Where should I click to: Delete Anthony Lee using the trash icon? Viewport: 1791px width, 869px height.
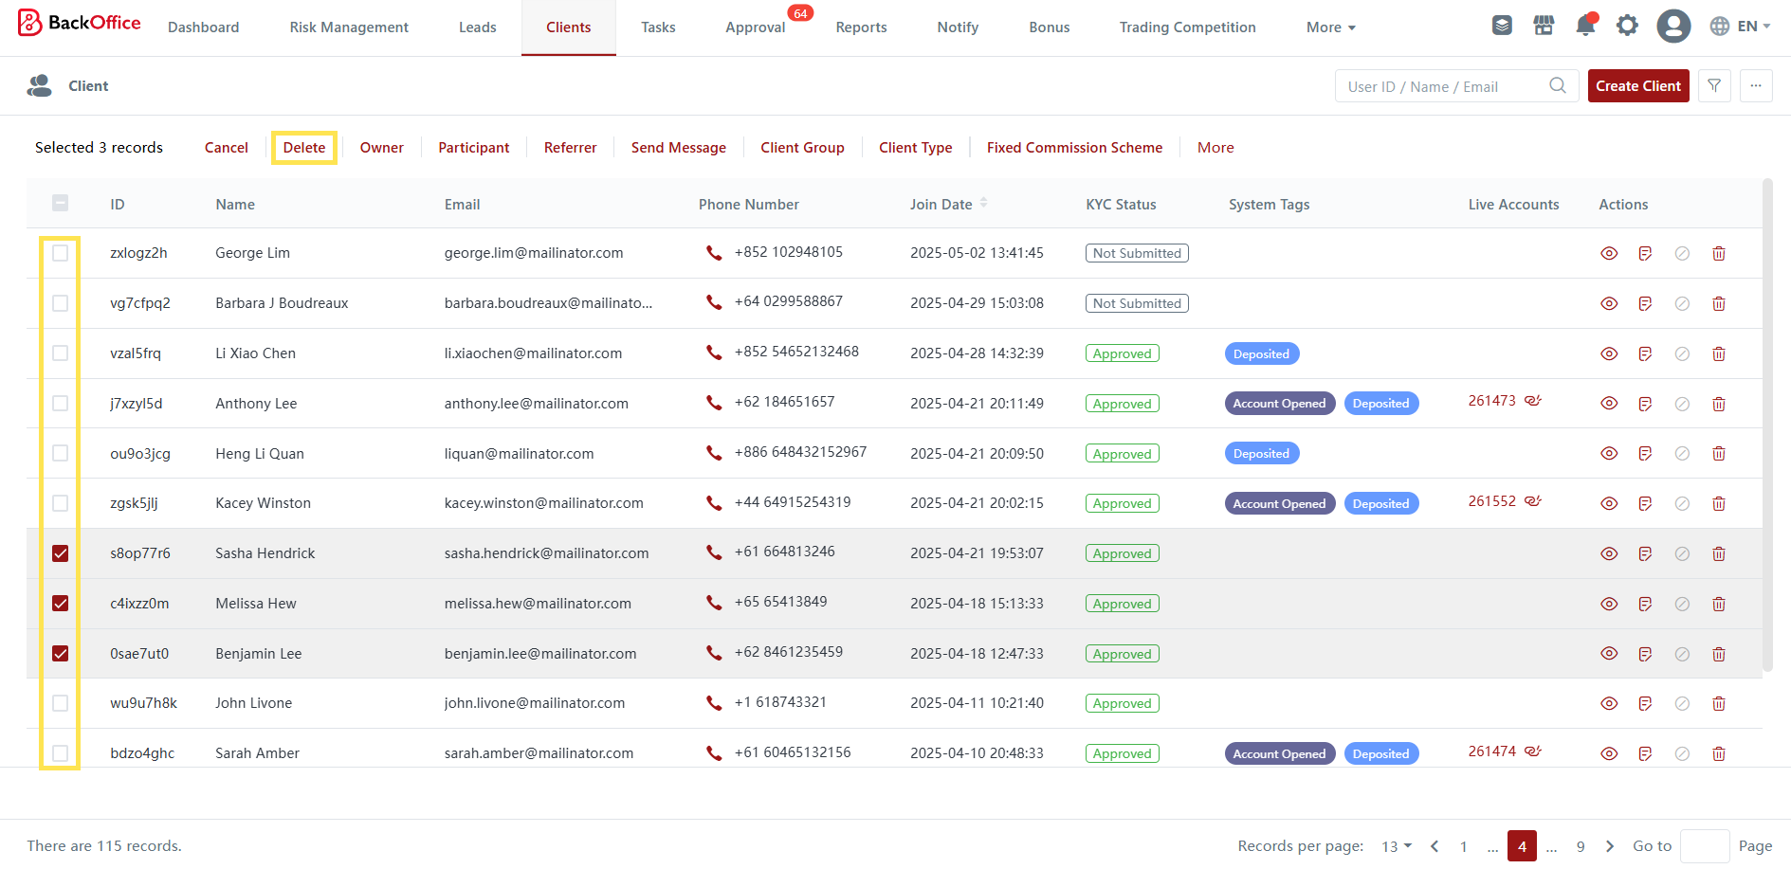click(x=1718, y=404)
